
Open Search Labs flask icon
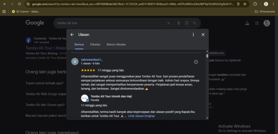[x=247, y=23]
